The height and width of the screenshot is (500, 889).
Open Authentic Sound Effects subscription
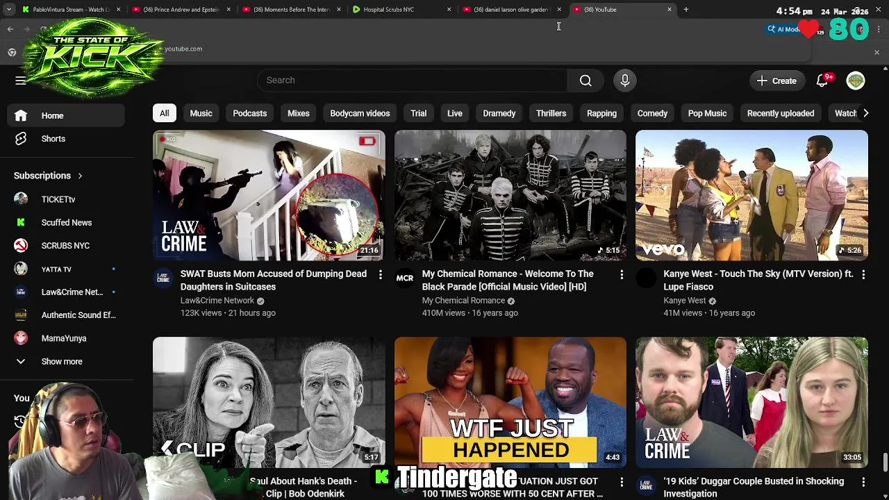(x=66, y=315)
